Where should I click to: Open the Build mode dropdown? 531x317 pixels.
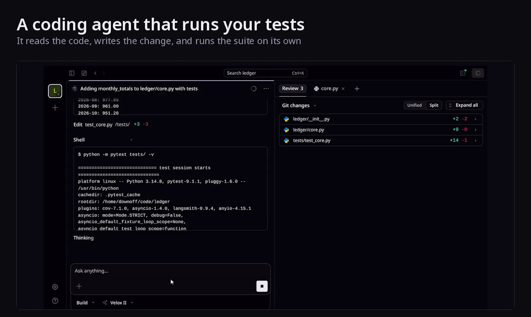[86, 303]
